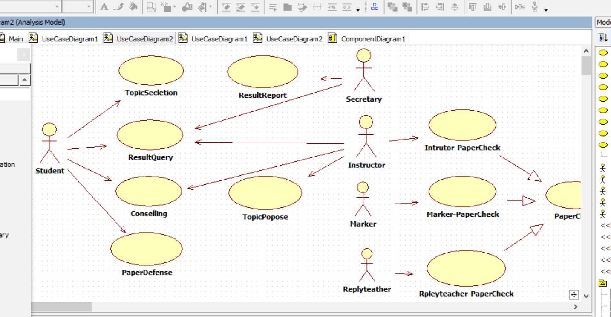
Task: Expand the Line Style dropdown arrow
Action: pos(210,7)
